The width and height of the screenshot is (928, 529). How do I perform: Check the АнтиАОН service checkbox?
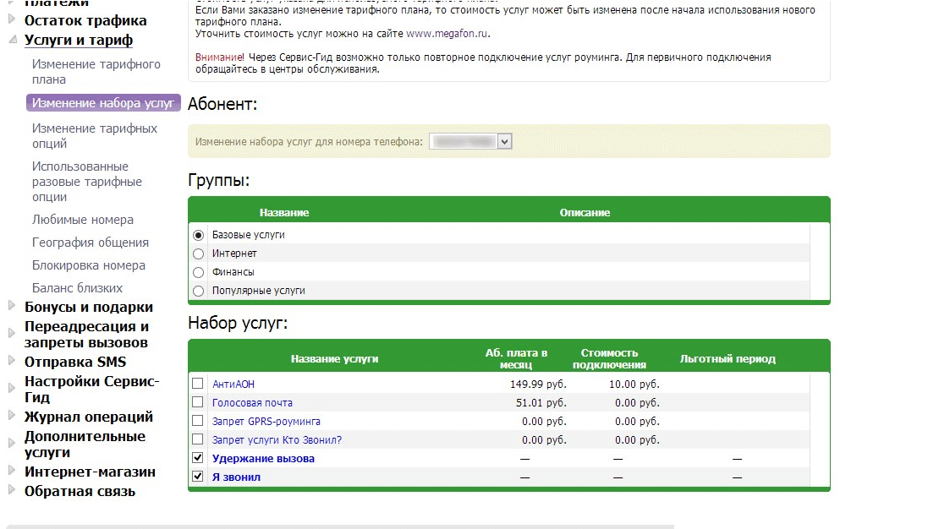coord(198,384)
